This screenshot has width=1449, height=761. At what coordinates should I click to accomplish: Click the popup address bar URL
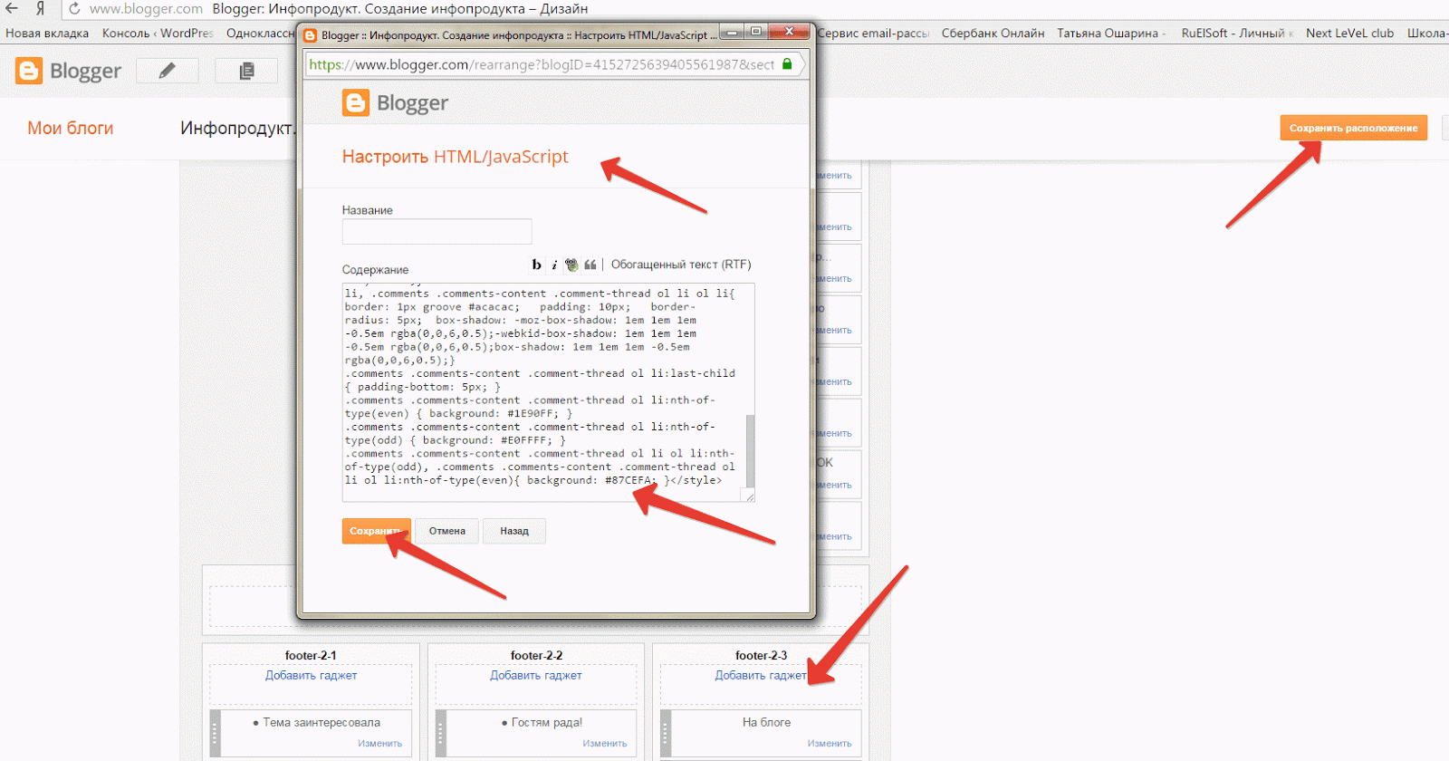point(542,64)
